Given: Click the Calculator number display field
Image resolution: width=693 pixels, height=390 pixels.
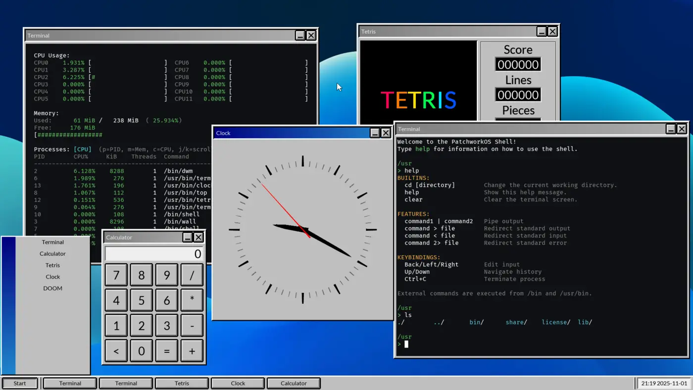Looking at the screenshot, I should coord(153,253).
